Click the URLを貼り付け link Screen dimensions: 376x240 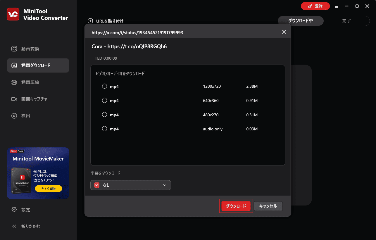coord(110,21)
